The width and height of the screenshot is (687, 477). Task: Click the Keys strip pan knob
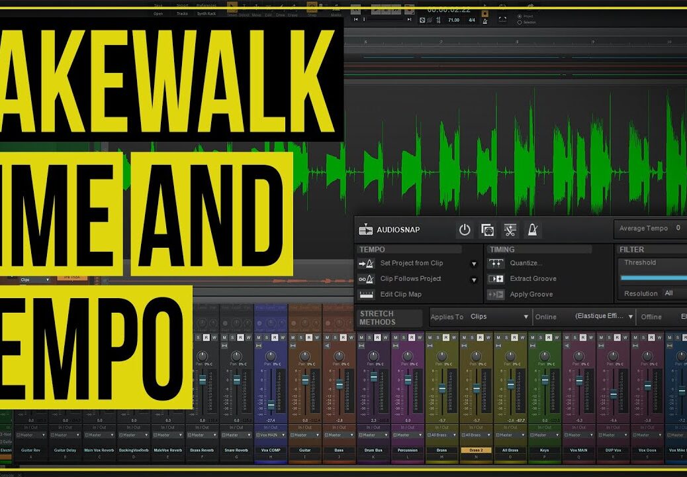coord(545,356)
